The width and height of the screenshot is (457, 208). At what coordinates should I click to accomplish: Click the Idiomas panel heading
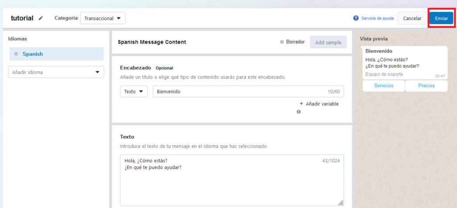pos(18,38)
